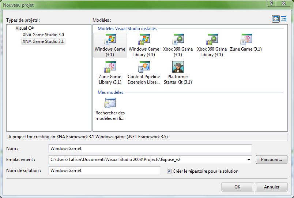294x198 pixels.
Task: Uncheck Créer le répertoire pour la solution
Action: click(169, 171)
